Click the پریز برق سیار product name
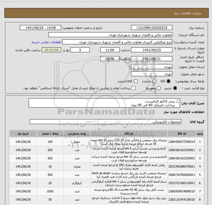 tap(129, 199)
